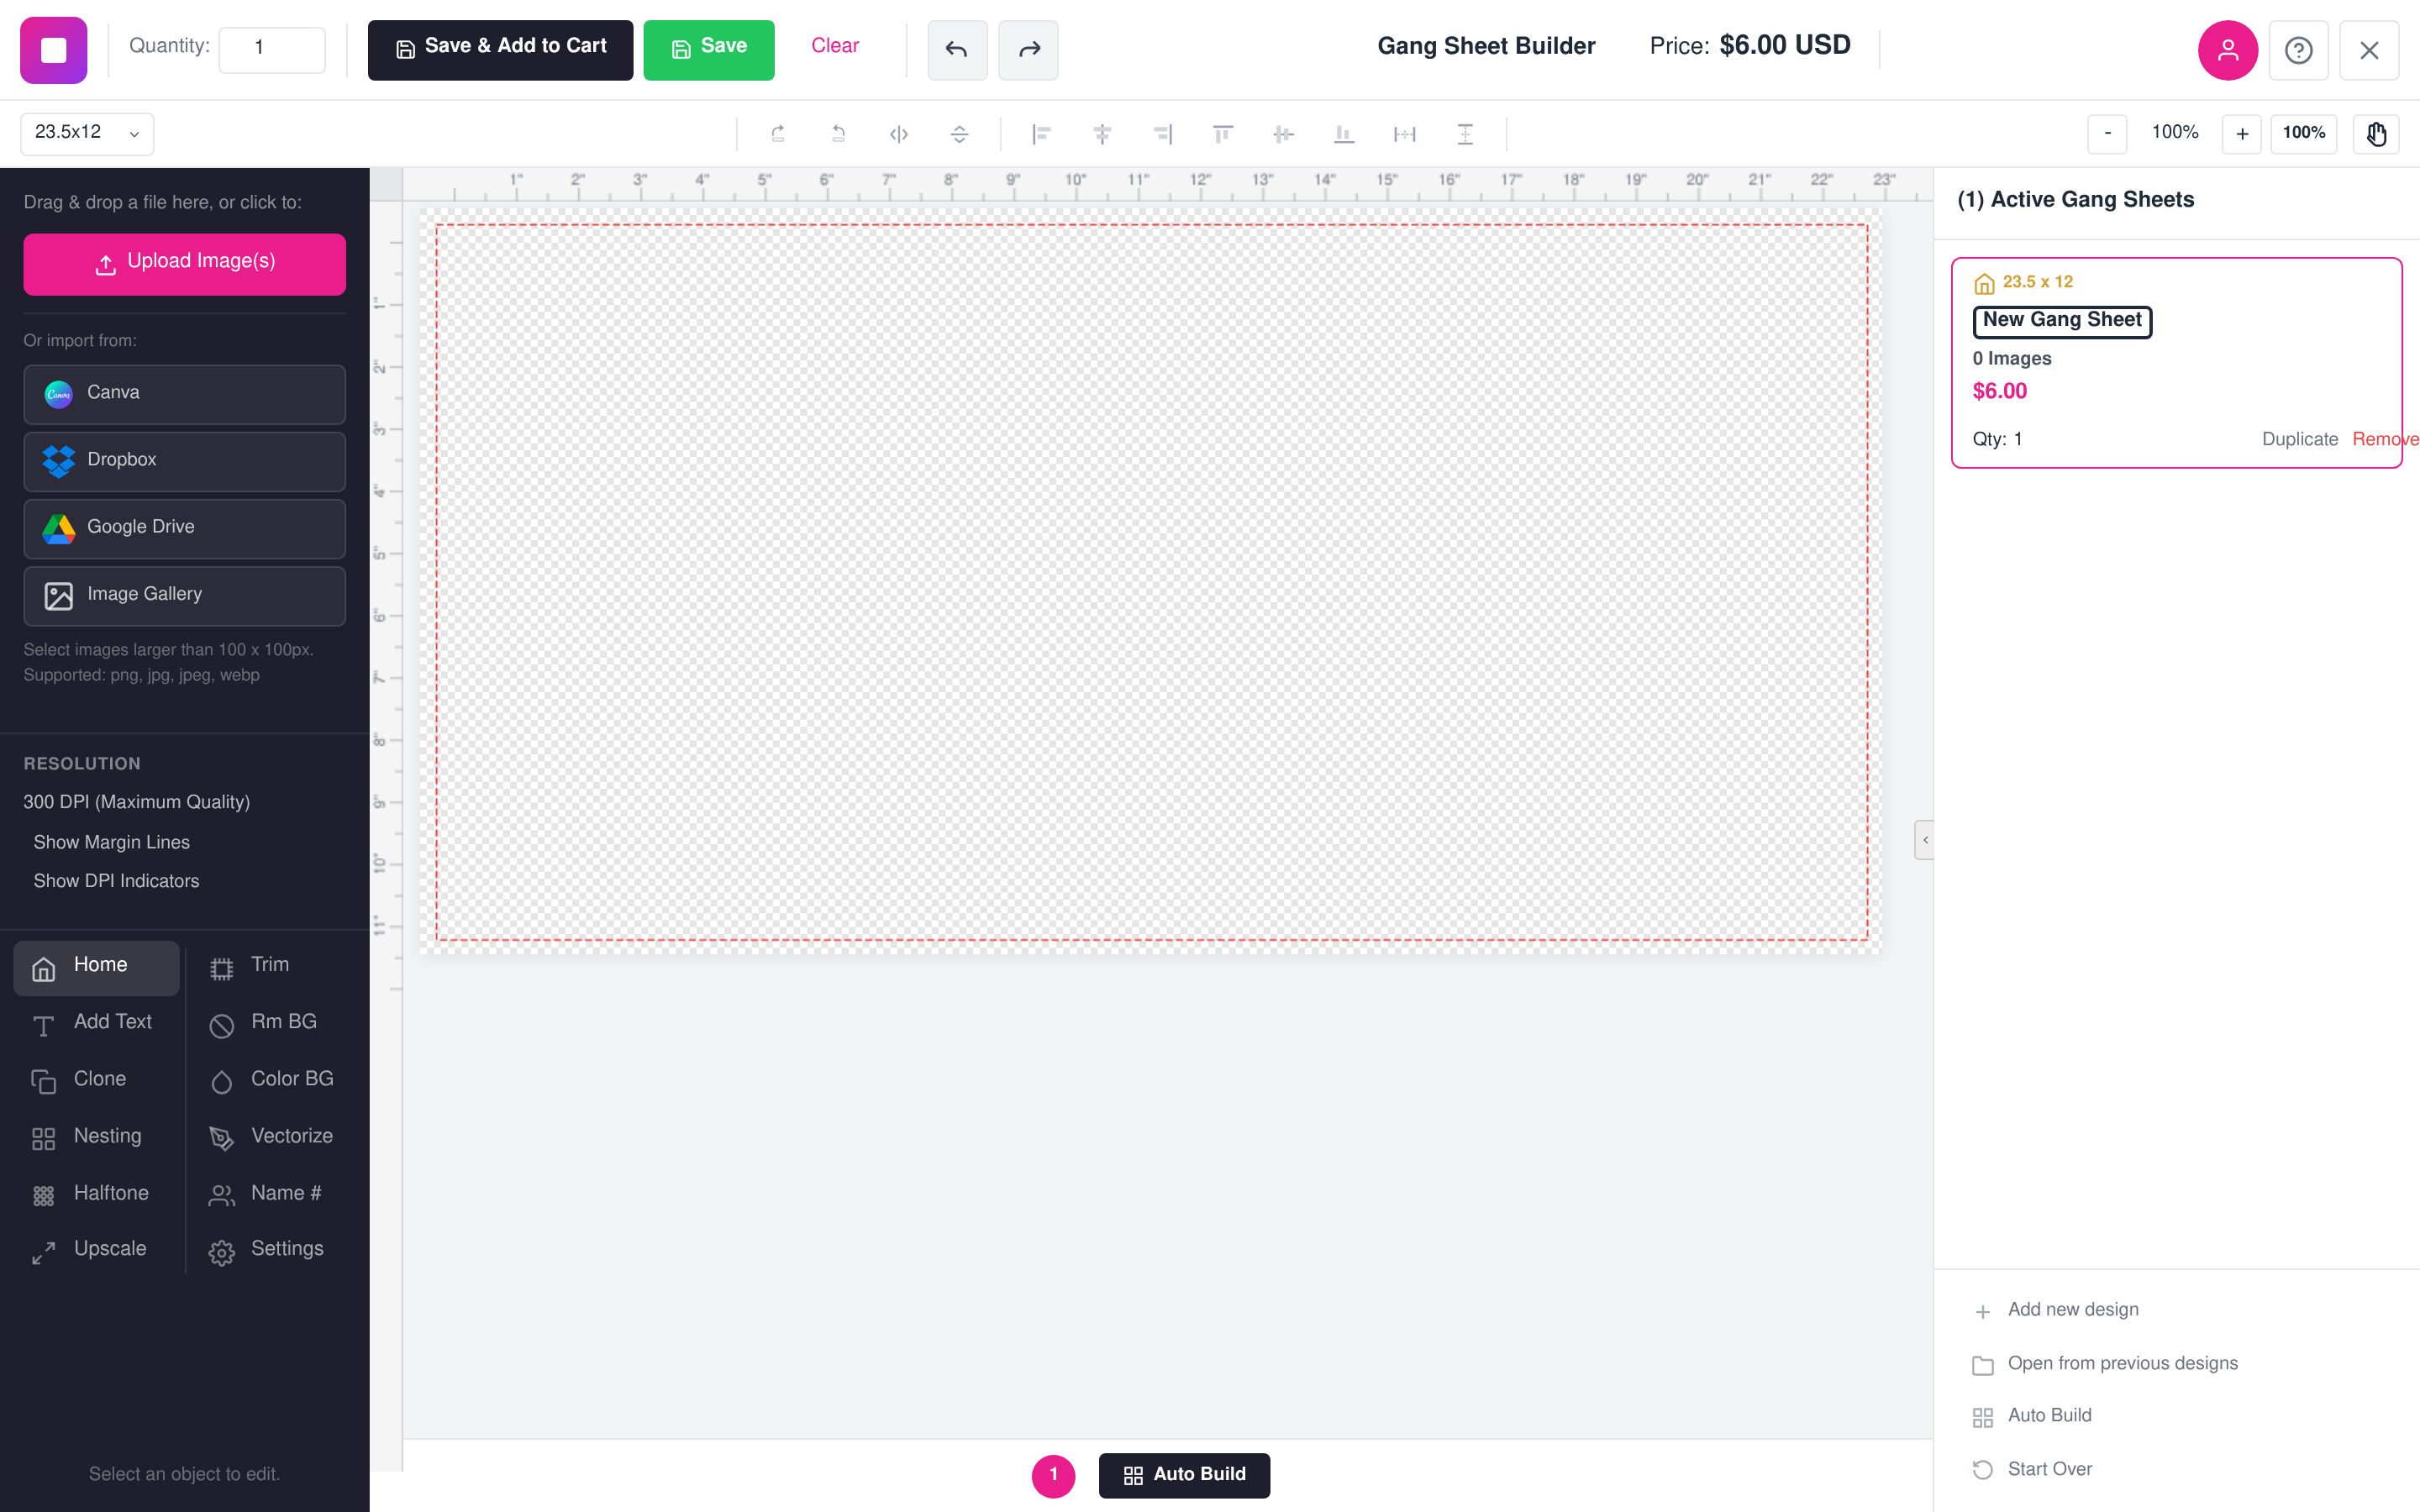Flip the canvas selection horizontally
The width and height of the screenshot is (2420, 1512).
tap(898, 133)
